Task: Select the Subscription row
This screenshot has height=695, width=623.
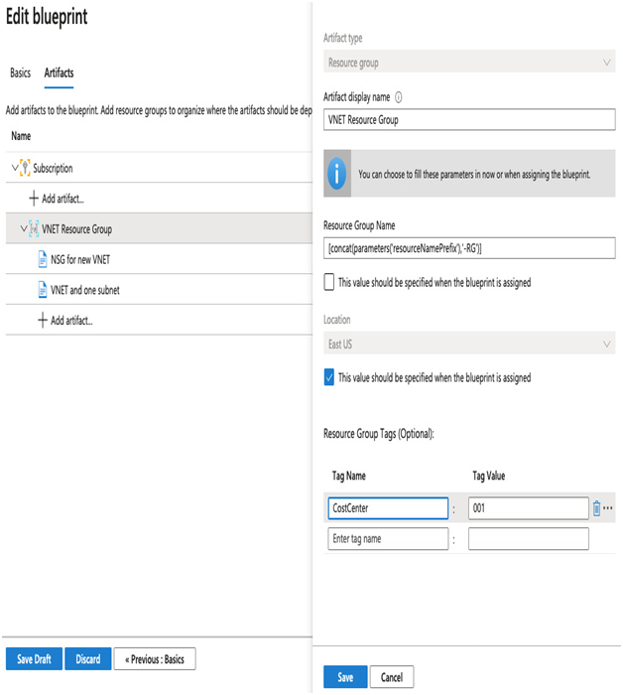Action: click(159, 168)
